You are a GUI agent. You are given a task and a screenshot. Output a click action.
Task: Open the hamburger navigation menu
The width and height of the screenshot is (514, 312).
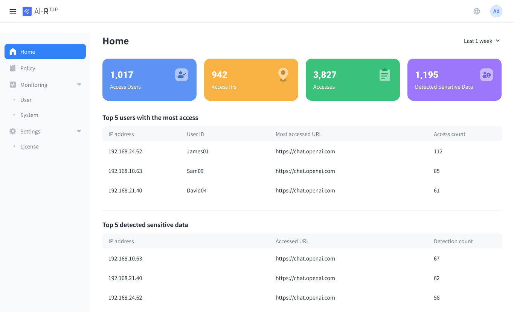pos(13,11)
